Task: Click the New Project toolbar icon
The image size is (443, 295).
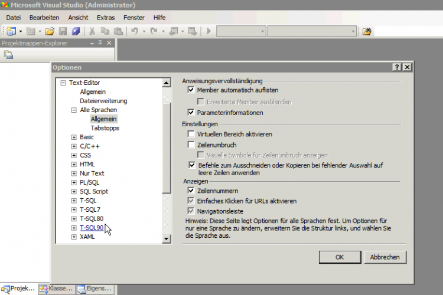Action: [x=11, y=31]
